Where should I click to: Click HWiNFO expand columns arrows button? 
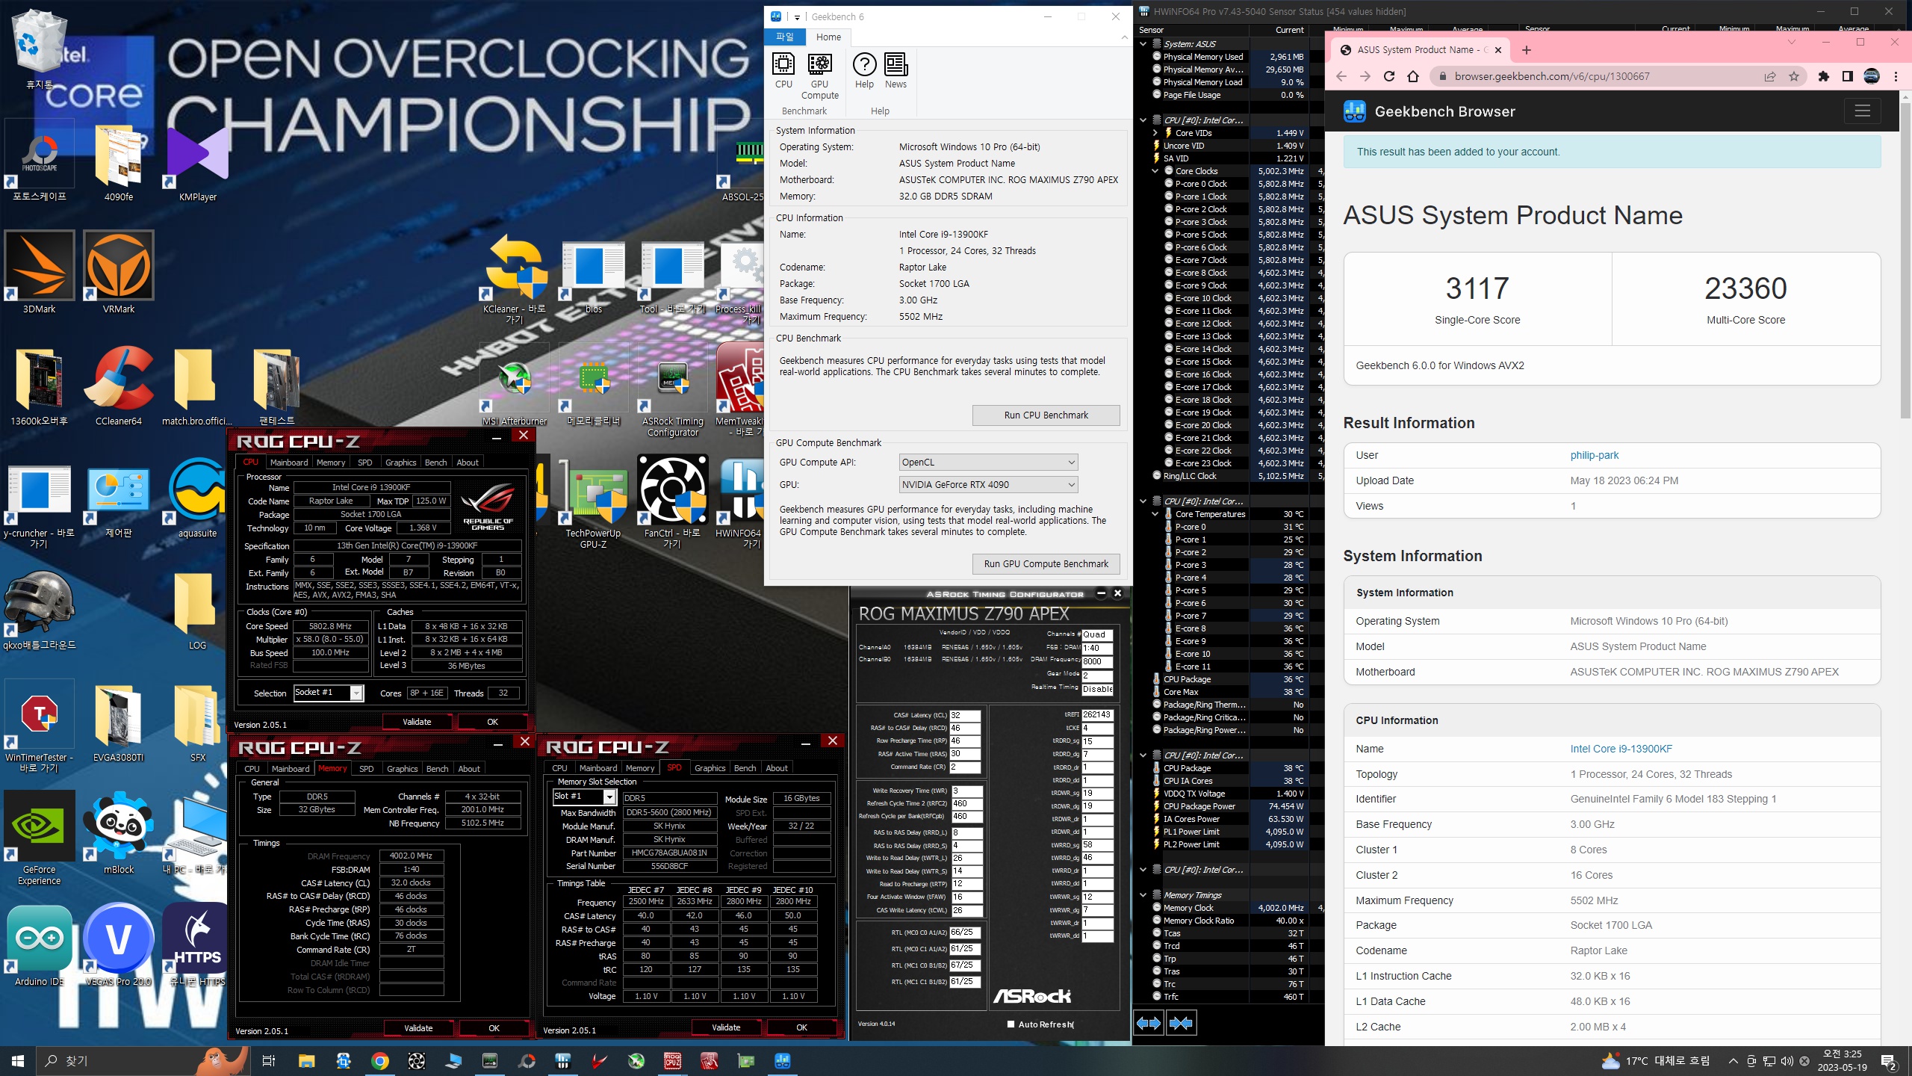[1149, 1023]
